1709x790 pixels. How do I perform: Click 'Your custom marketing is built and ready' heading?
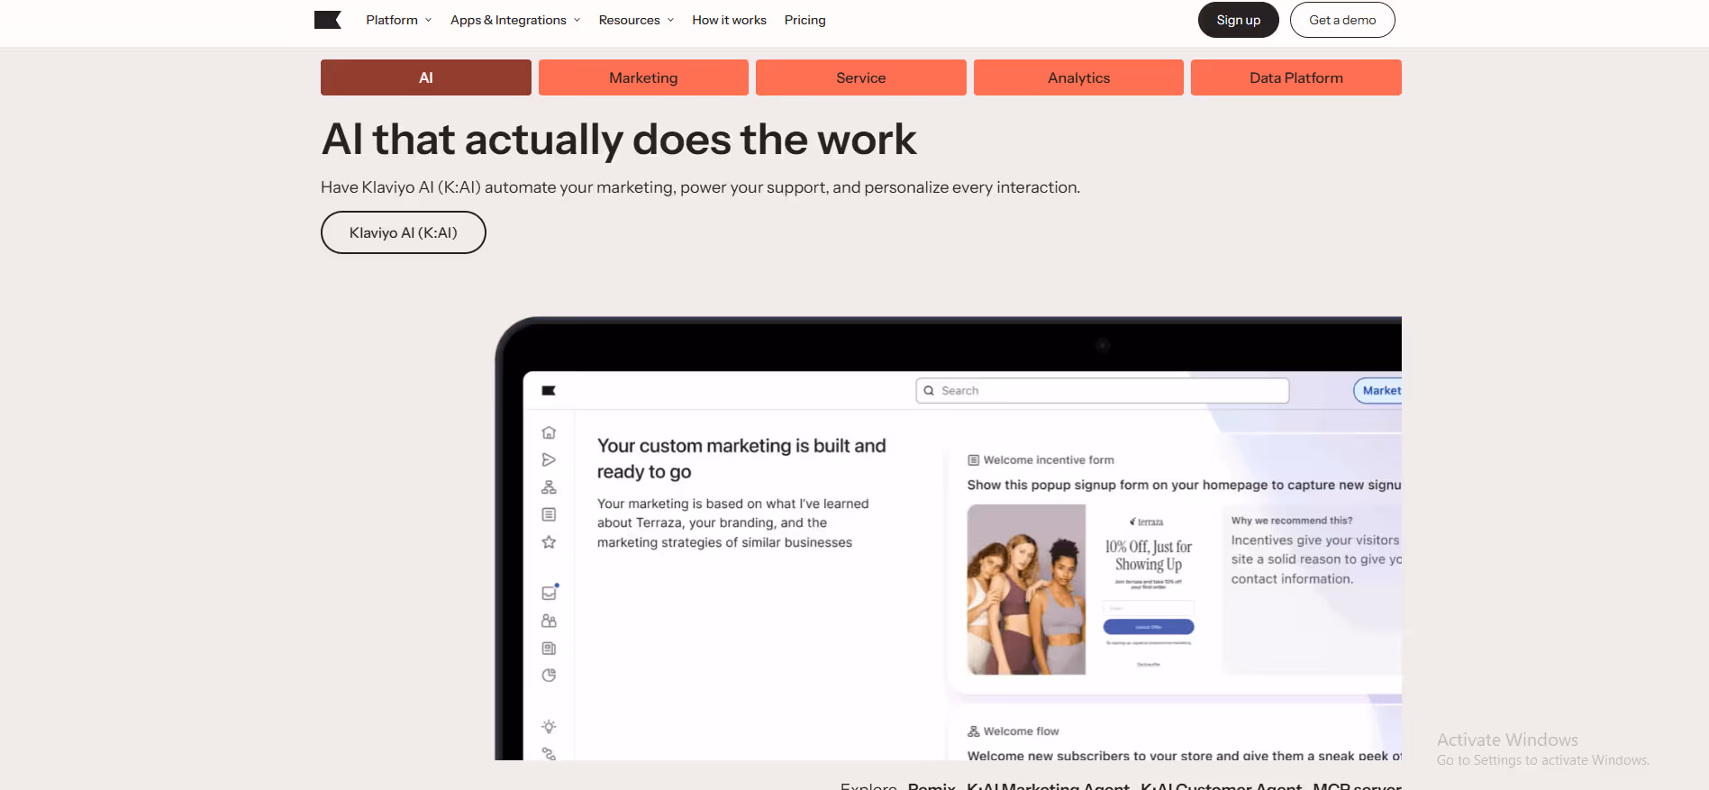[x=741, y=459]
